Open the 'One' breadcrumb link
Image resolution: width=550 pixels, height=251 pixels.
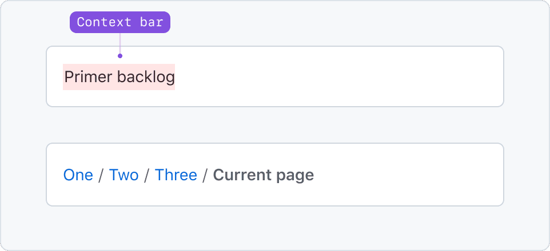coord(78,175)
